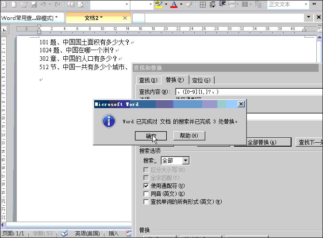Image resolution: width=323 pixels, height=238 pixels.
Task: Click the spelling check status bar icon
Action: tap(64, 233)
